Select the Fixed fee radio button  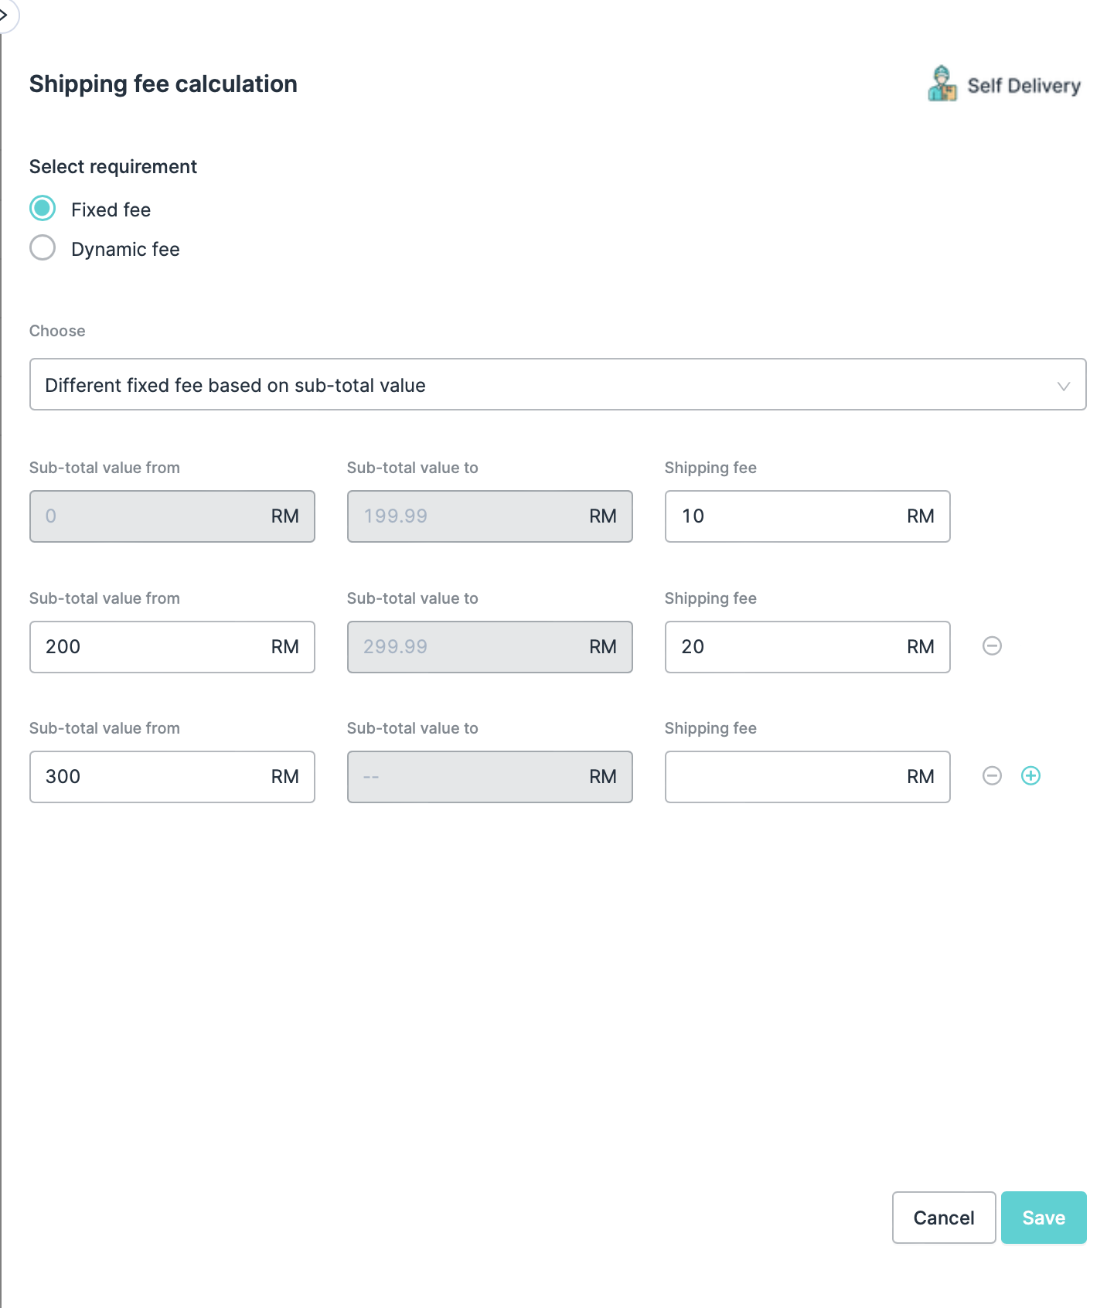(43, 208)
